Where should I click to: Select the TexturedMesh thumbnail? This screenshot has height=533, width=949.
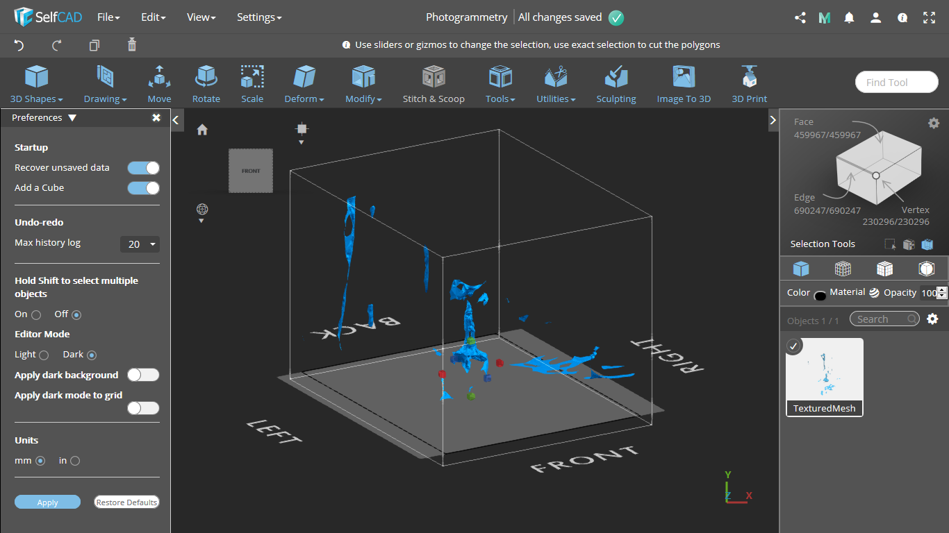pos(825,377)
